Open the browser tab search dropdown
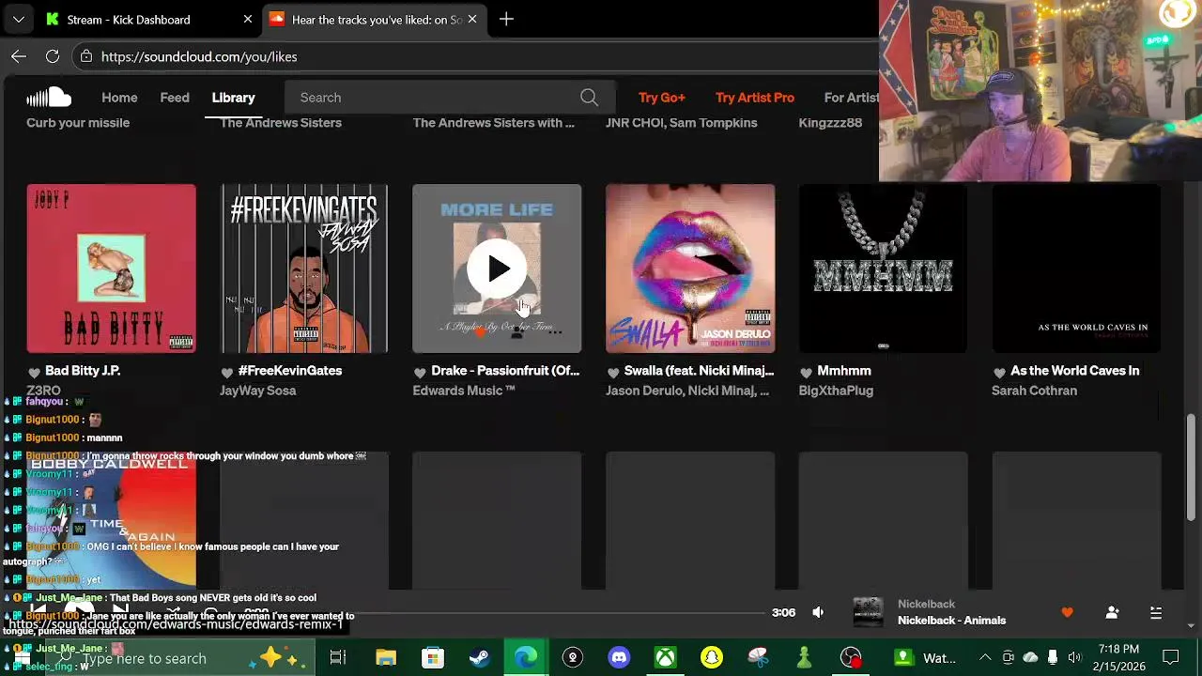 coord(18,19)
